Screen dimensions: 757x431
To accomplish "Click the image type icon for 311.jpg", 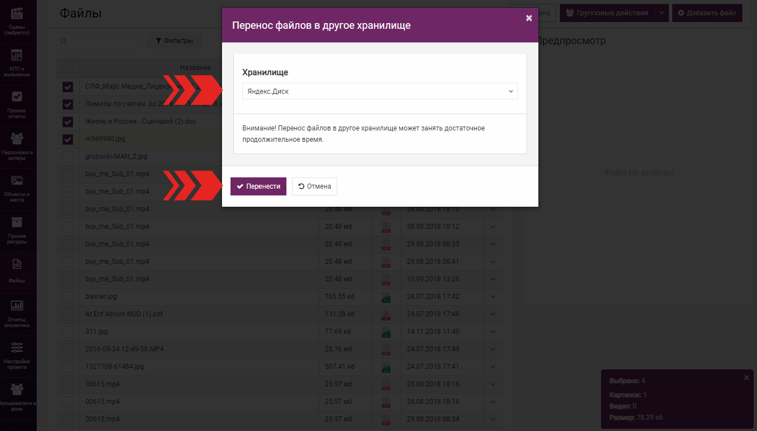I will 386,332.
